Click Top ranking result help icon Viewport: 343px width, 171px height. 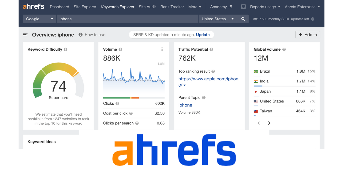(213, 71)
